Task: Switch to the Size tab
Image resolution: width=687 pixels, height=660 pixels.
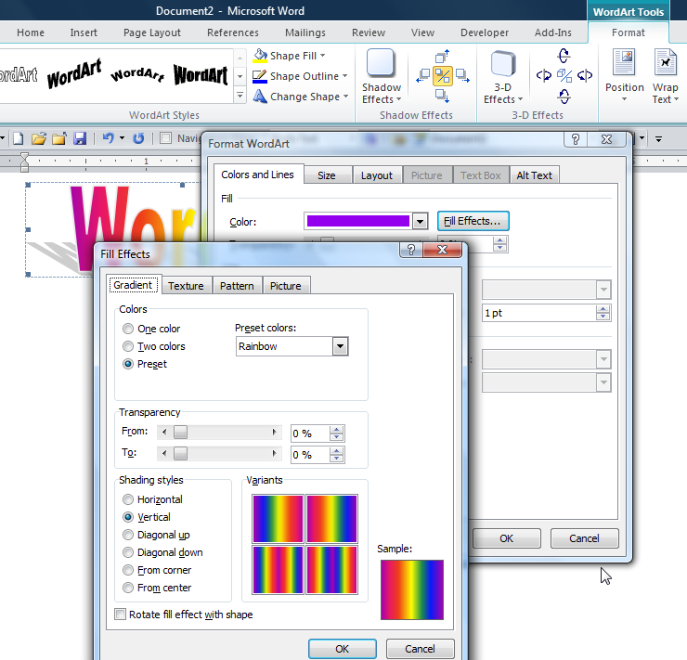Action: tap(327, 175)
